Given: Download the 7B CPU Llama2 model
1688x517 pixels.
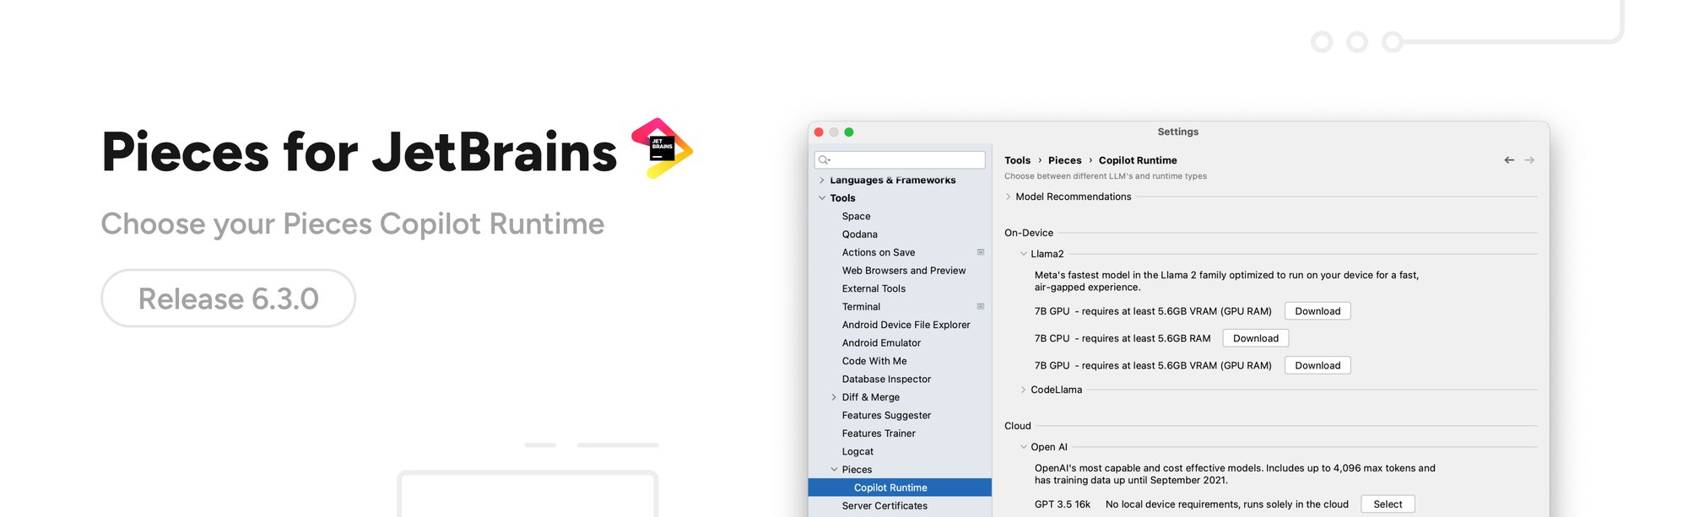Looking at the screenshot, I should pyautogui.click(x=1256, y=338).
